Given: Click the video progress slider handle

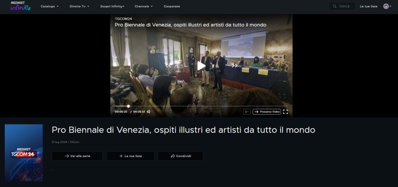Looking at the screenshot, I should tap(128, 106).
